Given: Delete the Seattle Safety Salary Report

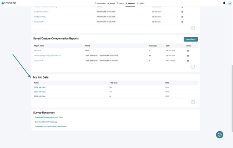Looking at the screenshot, I should coord(188,56).
